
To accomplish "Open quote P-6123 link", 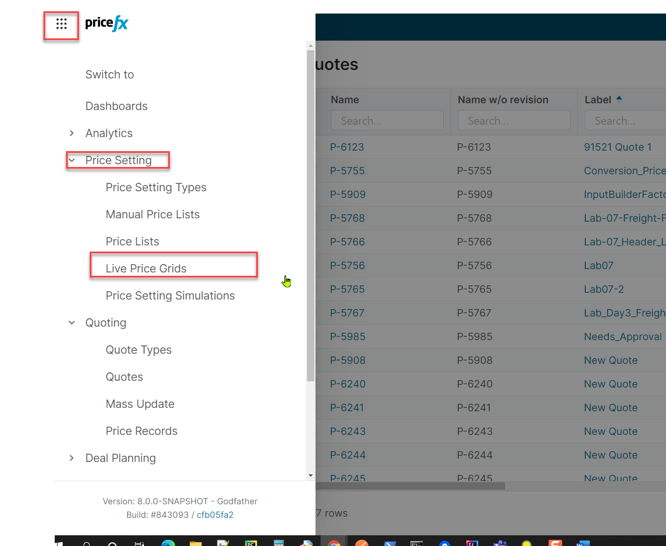I will [x=347, y=147].
